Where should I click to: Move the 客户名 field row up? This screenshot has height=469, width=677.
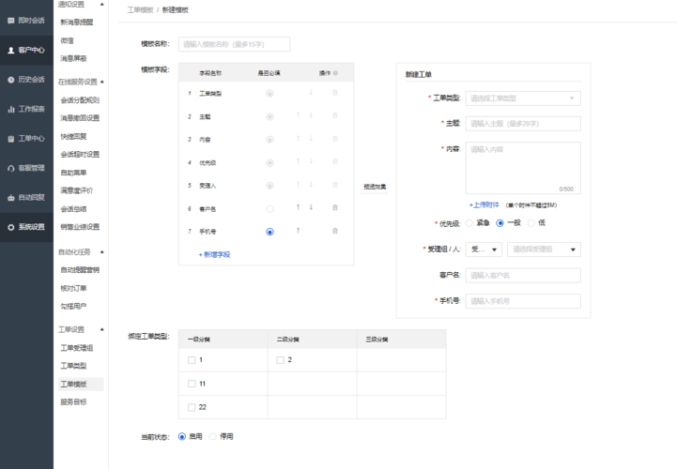(298, 207)
